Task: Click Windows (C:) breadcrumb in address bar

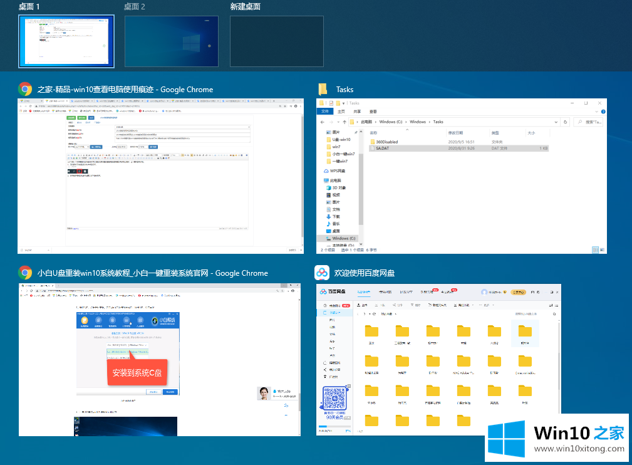Action: [x=391, y=122]
